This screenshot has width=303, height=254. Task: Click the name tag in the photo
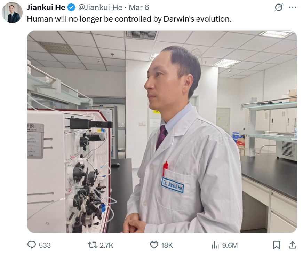tap(172, 185)
